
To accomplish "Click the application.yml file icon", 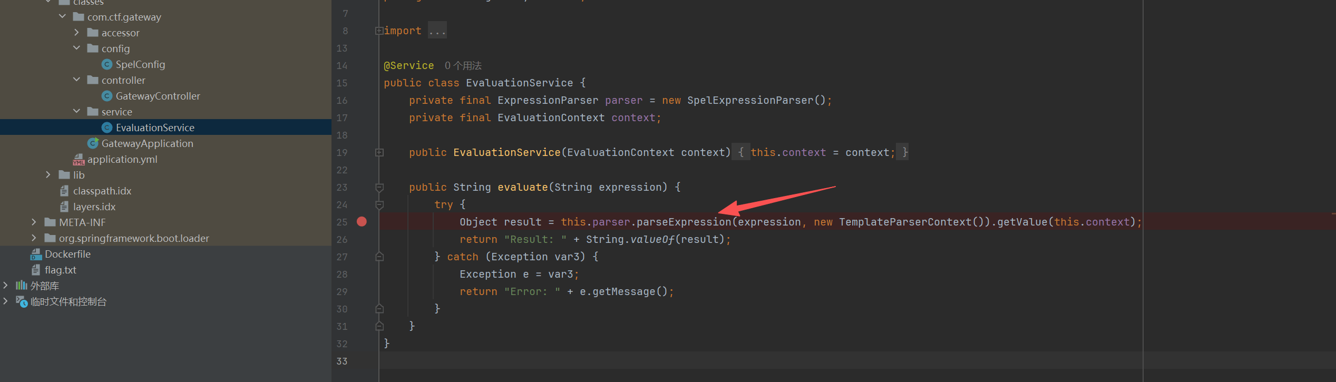I will click(x=79, y=159).
